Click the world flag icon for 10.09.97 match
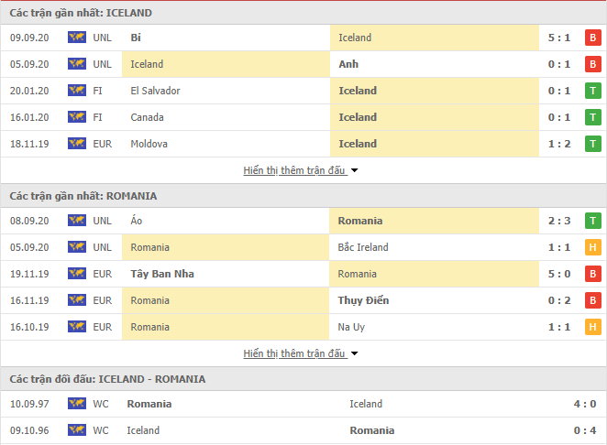Screen dimensions: 607x445 point(77,404)
